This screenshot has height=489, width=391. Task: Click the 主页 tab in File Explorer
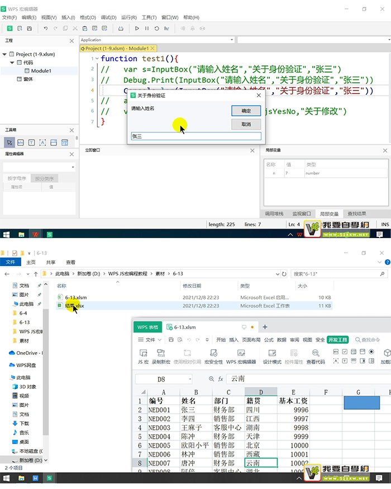click(x=31, y=262)
